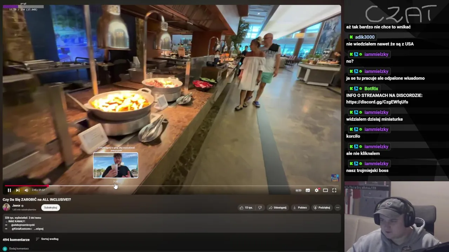
Task: Click the 494 komentarze count
Action: (x=16, y=240)
